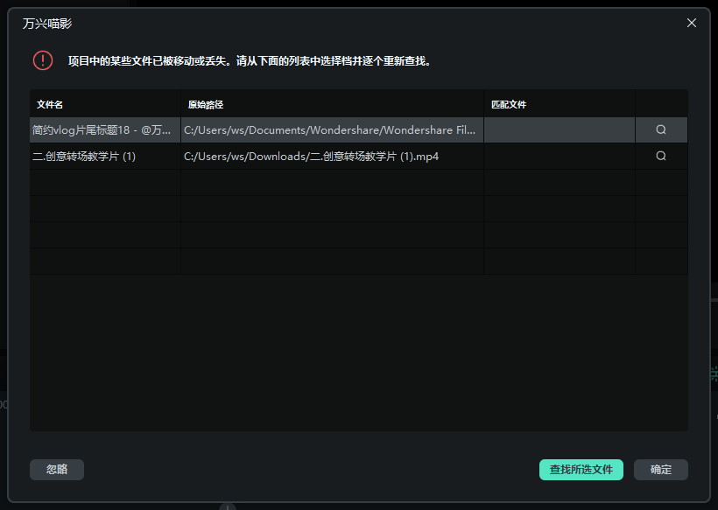Click search icon for 简约vlog片尾标题18 row
This screenshot has height=510, width=718.
(x=661, y=129)
